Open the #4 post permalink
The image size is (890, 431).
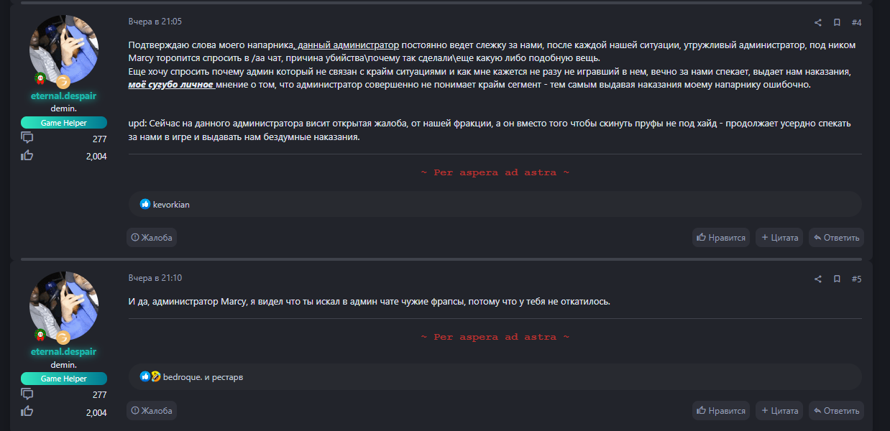click(856, 22)
